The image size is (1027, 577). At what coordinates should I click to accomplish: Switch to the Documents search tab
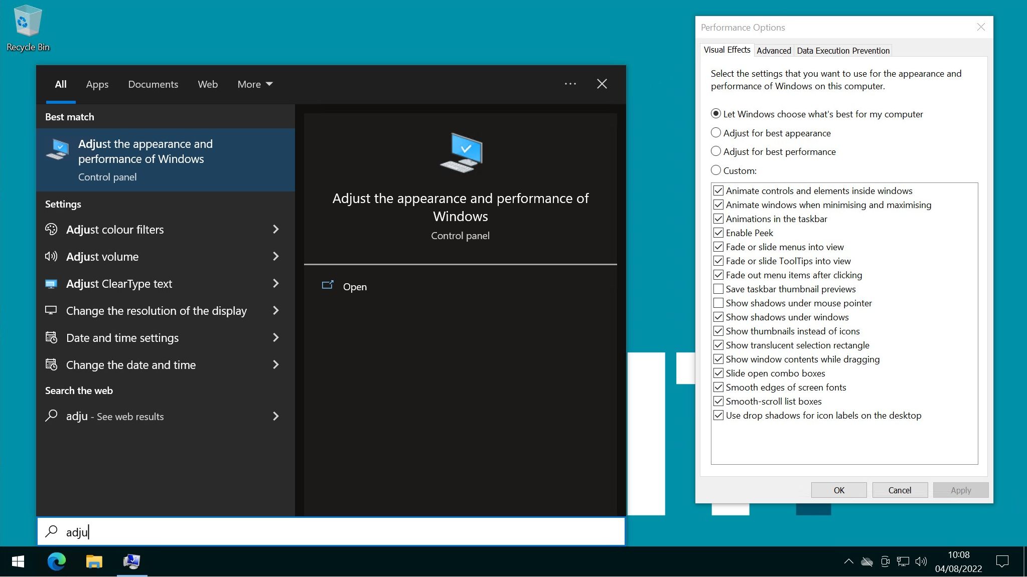point(153,84)
